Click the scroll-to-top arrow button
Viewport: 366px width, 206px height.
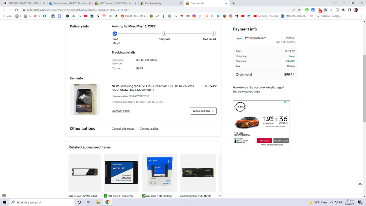pyautogui.click(x=359, y=184)
